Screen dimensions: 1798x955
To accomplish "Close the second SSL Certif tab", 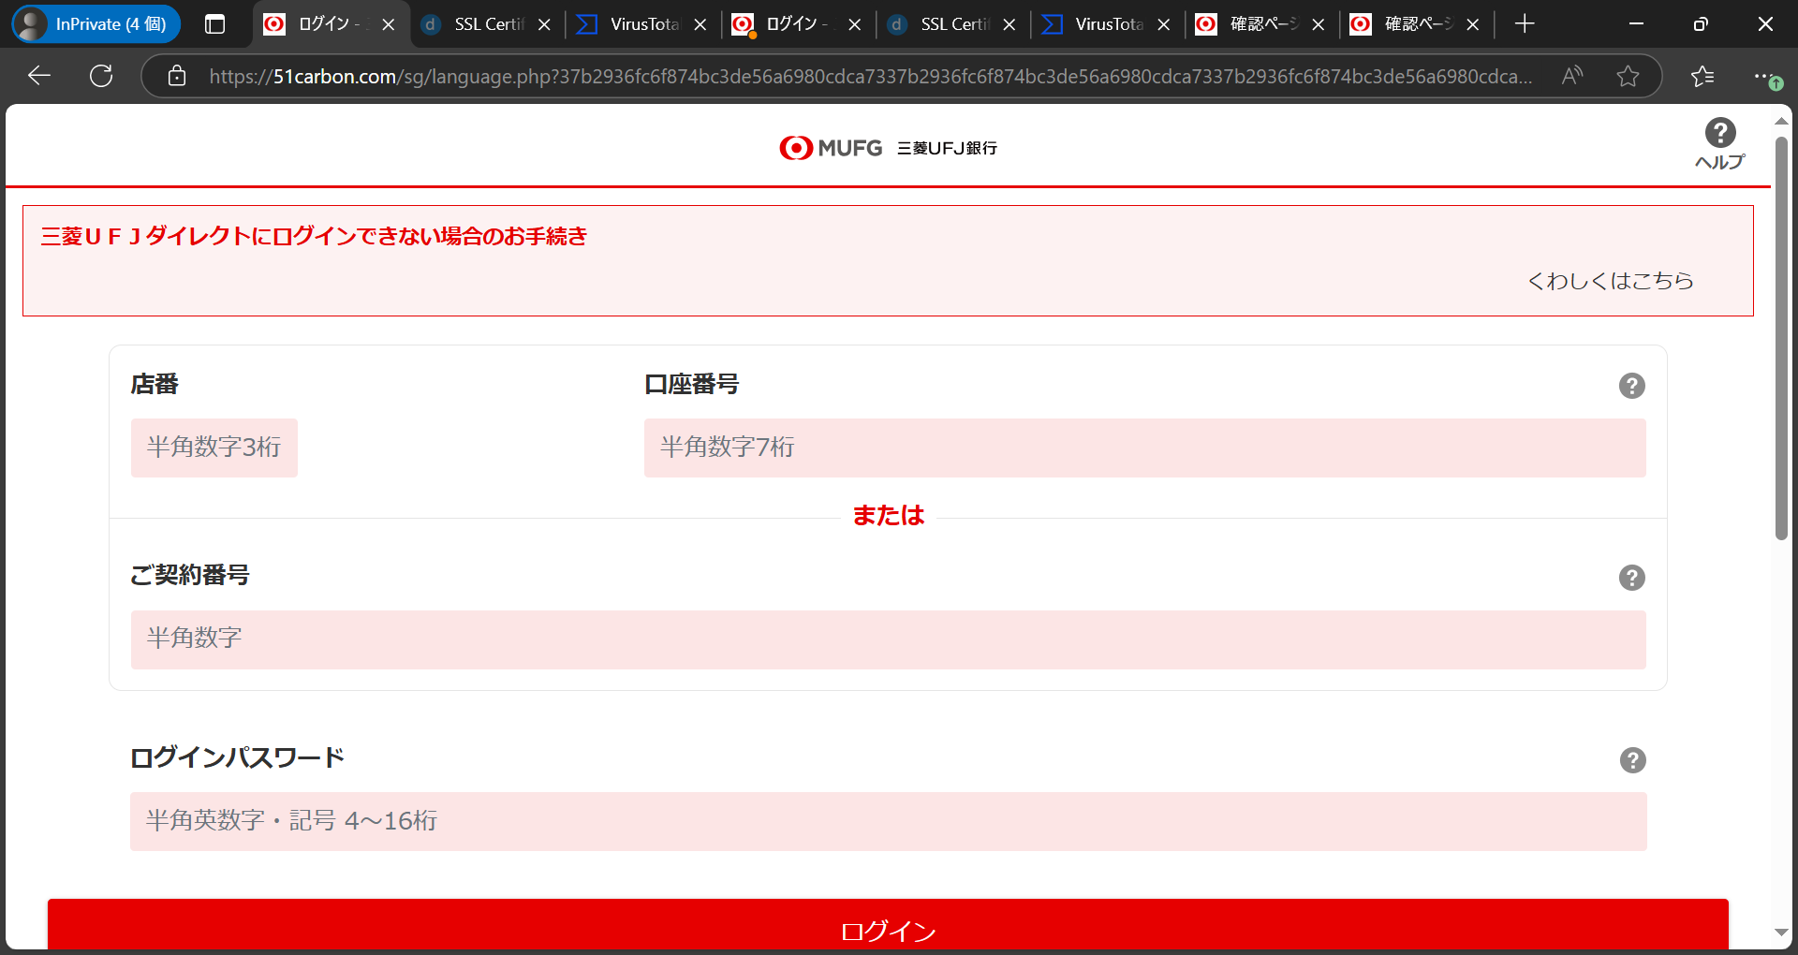I will pyautogui.click(x=1009, y=24).
